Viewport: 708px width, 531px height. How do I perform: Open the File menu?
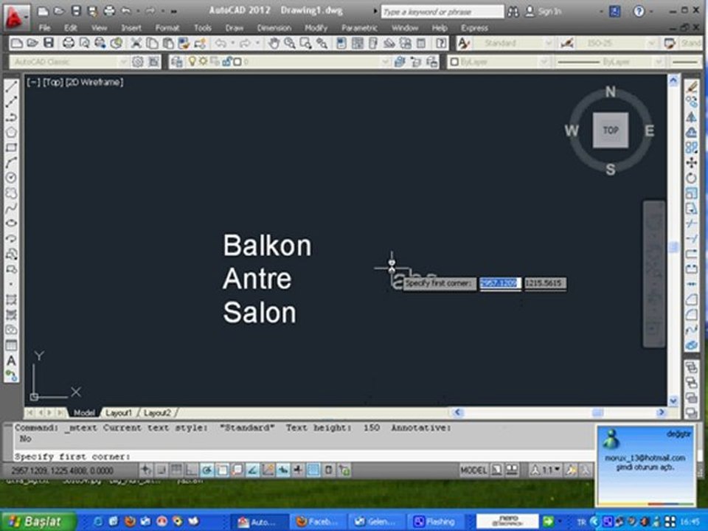click(x=44, y=28)
